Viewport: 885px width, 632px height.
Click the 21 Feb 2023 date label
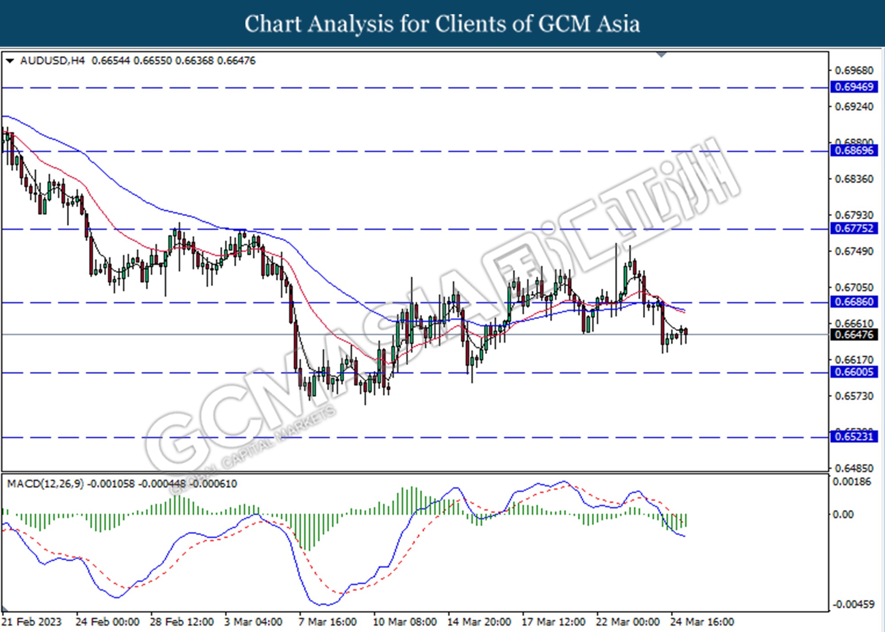31,622
